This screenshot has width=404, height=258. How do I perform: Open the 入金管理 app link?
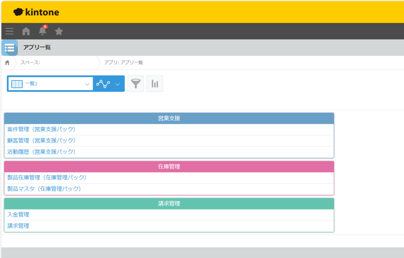(x=18, y=215)
